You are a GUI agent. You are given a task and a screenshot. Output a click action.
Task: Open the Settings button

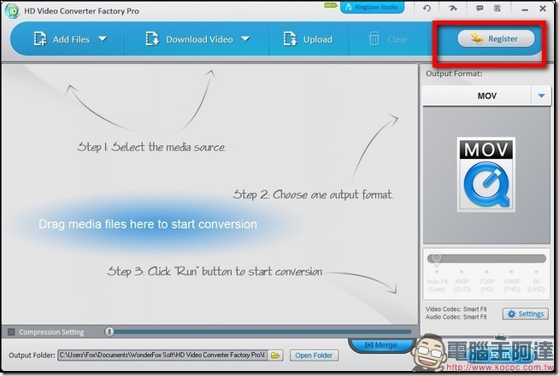526,314
